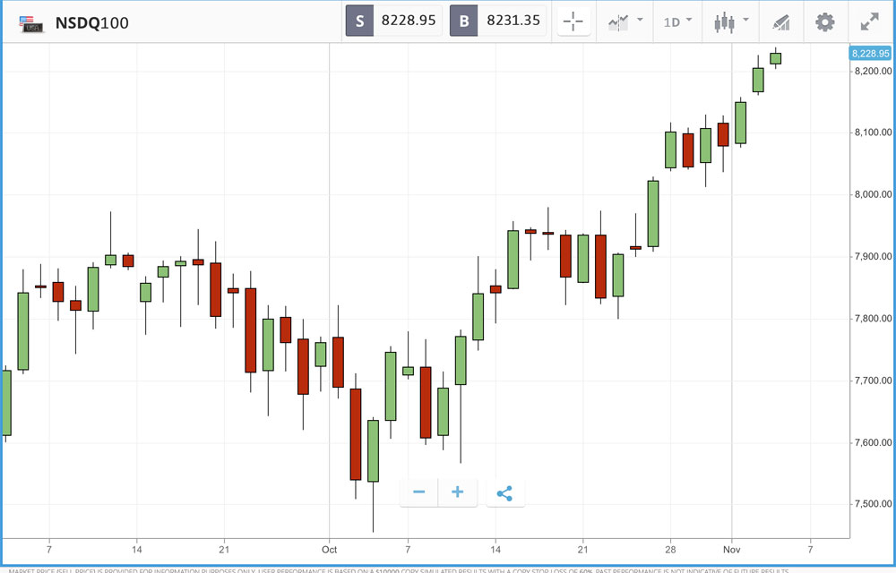Screen dimensions: 896x573
Task: Toggle the crosshair cursor tool
Action: click(x=573, y=21)
